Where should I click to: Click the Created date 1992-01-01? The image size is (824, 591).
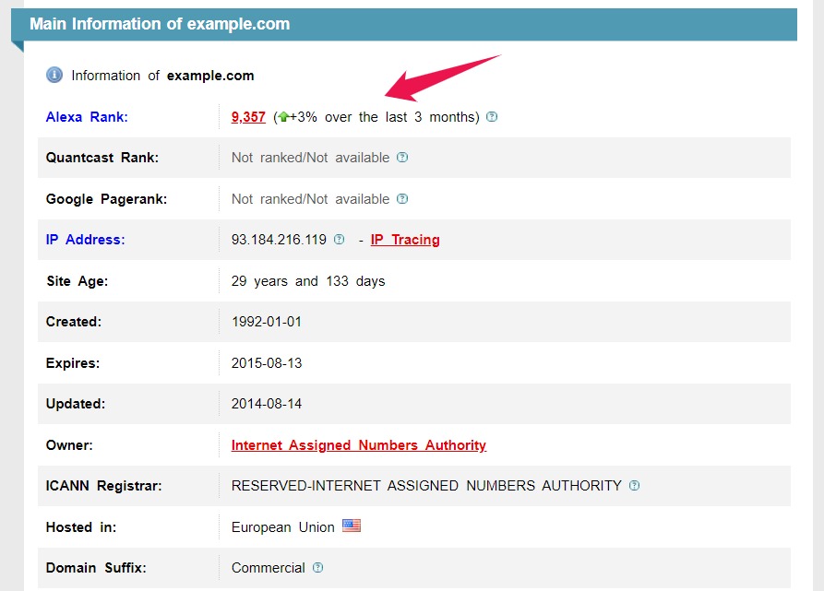tap(267, 322)
